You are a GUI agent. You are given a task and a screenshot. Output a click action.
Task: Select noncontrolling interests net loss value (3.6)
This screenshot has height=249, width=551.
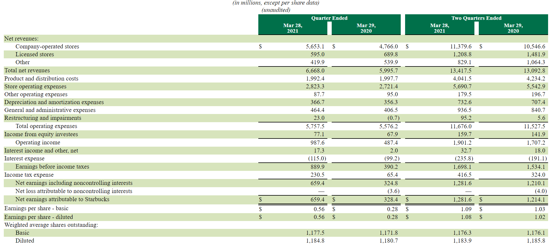tap(393, 191)
